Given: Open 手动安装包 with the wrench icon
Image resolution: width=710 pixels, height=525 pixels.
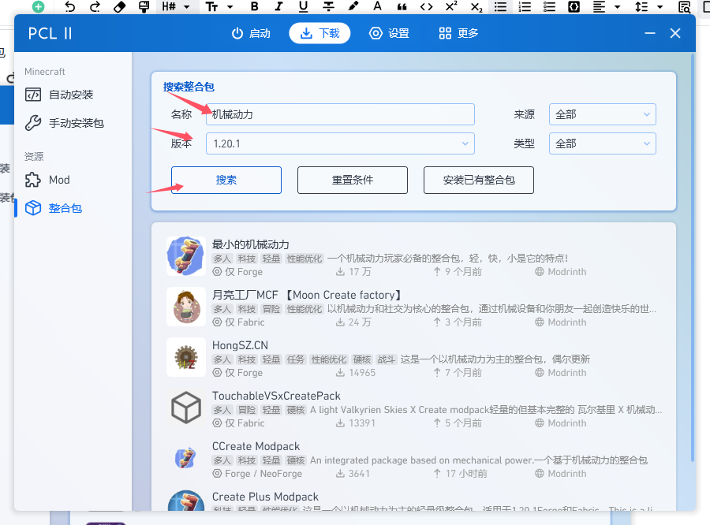Looking at the screenshot, I should tap(76, 123).
